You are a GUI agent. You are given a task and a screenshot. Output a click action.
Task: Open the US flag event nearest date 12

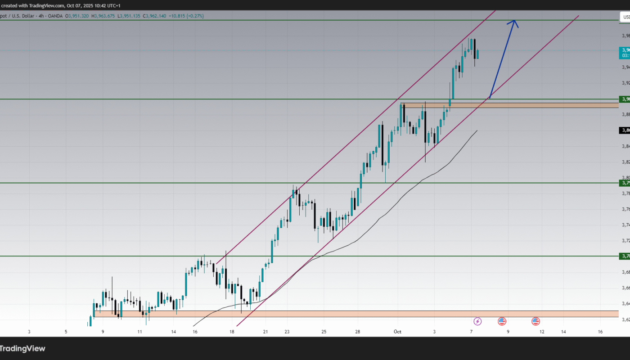tap(535, 321)
